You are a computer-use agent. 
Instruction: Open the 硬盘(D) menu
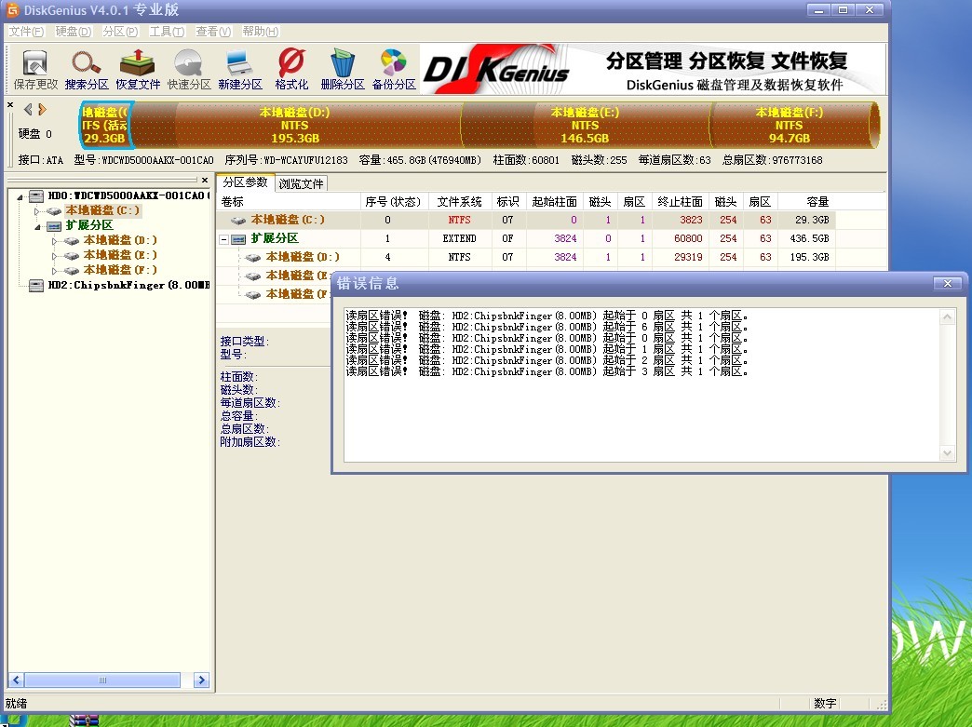click(x=74, y=32)
